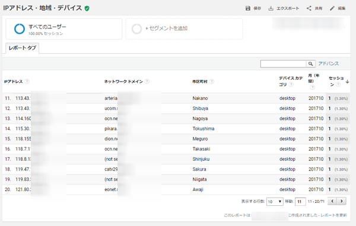Click the Shinjuku city cell
The image size is (356, 226).
(x=201, y=159)
